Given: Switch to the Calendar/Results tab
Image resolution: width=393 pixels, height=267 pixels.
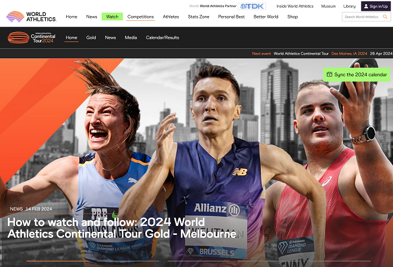Looking at the screenshot, I should (163, 37).
